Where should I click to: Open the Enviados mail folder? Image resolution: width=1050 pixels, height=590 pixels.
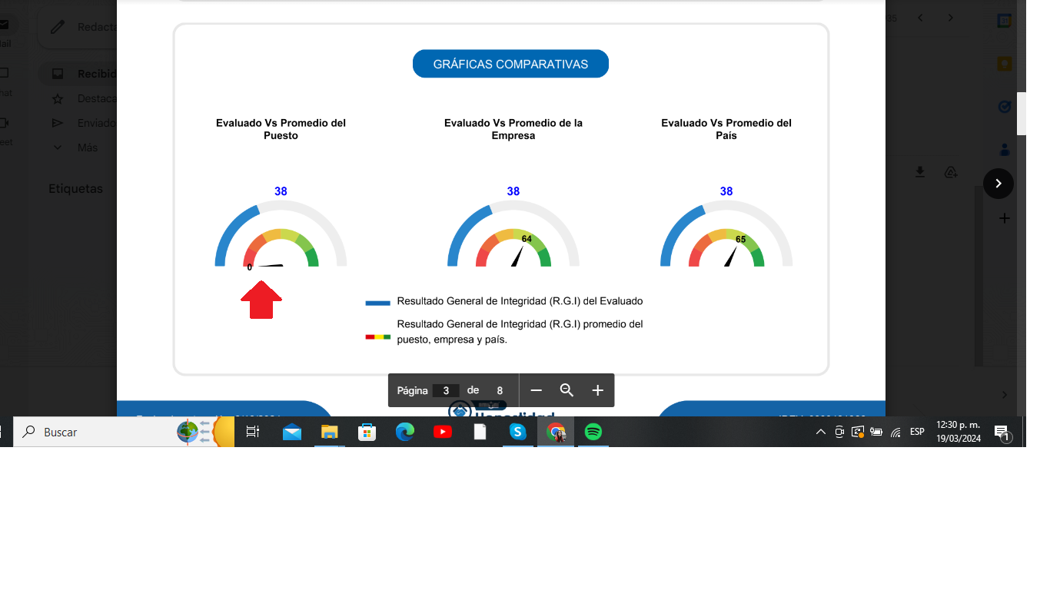click(x=96, y=123)
